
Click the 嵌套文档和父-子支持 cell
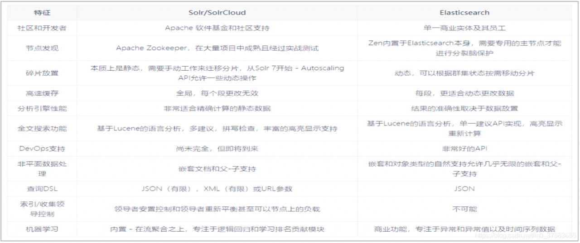pyautogui.click(x=217, y=169)
